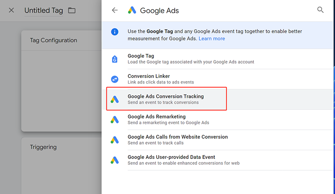Select Google Ads Conversion Tracking
The height and width of the screenshot is (194, 335).
[x=165, y=97]
